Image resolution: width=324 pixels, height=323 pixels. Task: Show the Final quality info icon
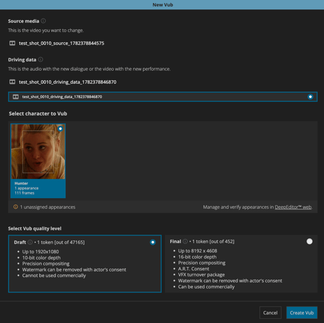pos(185,242)
